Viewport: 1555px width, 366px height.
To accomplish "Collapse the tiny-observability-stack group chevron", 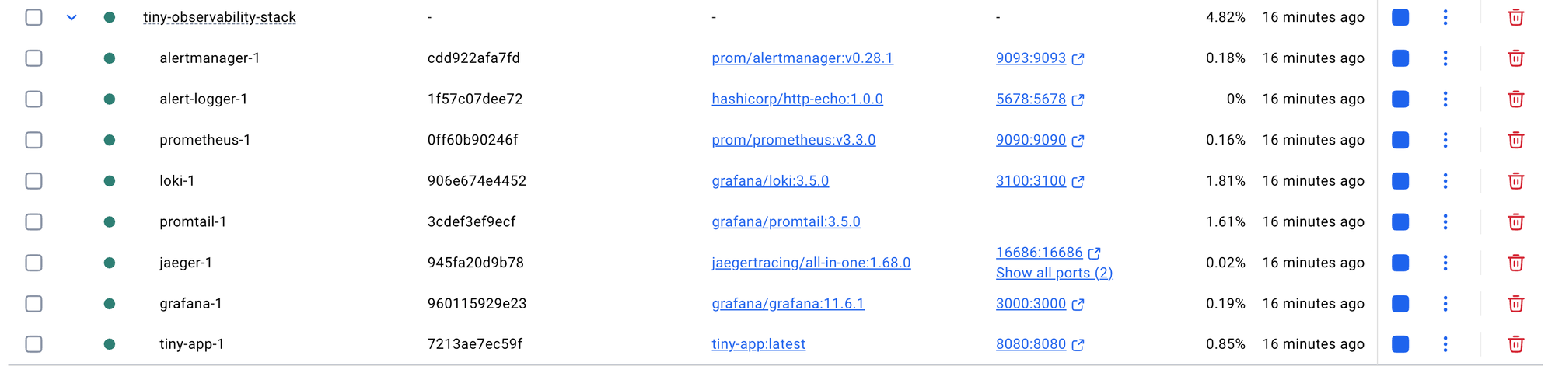I will point(72,17).
